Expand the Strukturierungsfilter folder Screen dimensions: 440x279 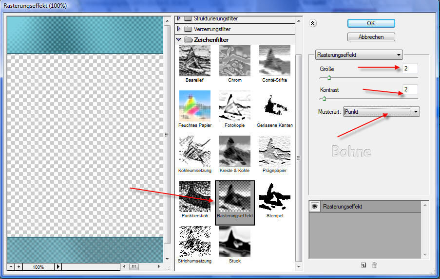pyautogui.click(x=179, y=18)
